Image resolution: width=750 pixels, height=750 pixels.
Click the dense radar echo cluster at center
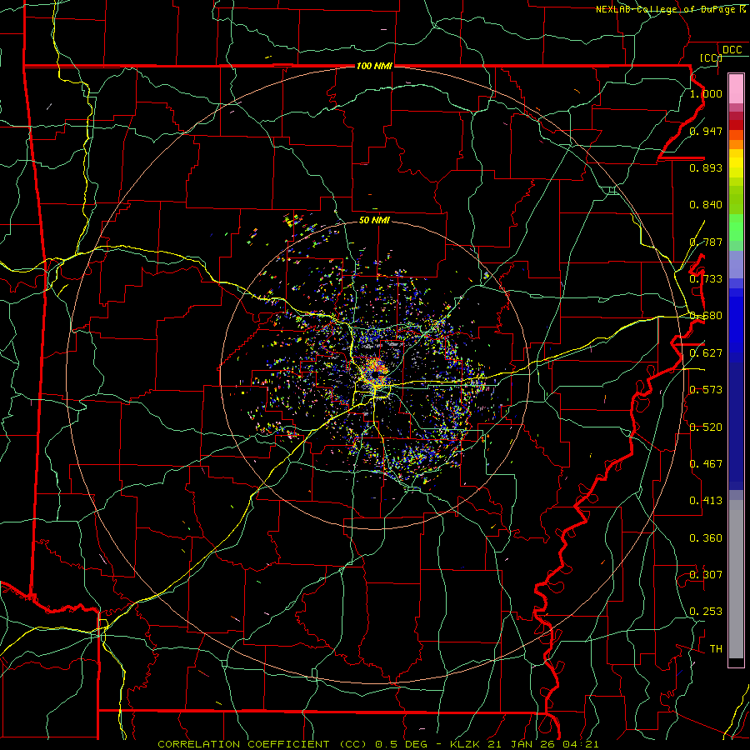[x=376, y=371]
